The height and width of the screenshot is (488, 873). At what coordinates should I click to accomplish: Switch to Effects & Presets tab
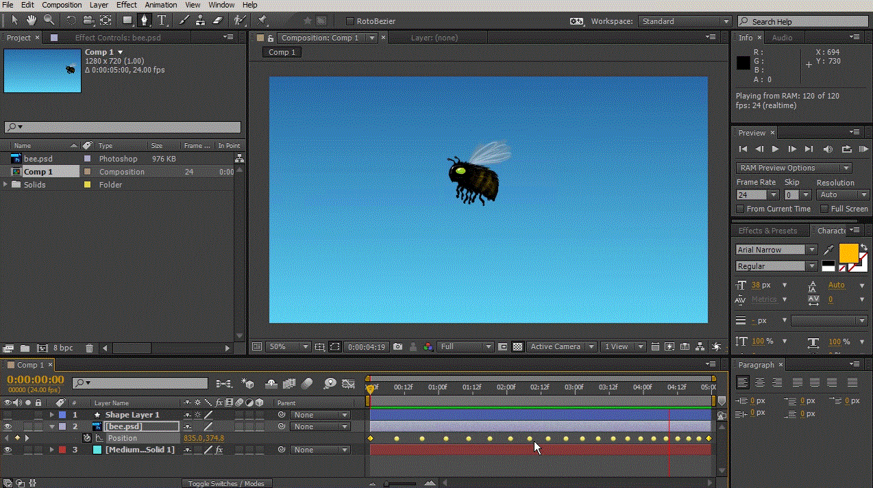(767, 231)
